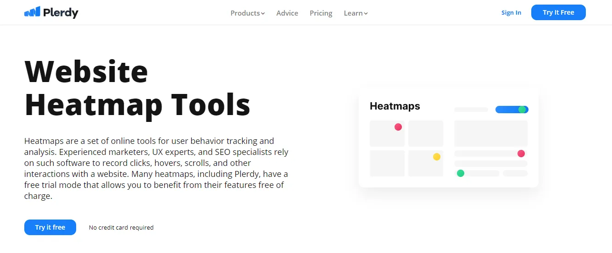612x253 pixels.
Task: Click the "Website Heatmap Tools" heading
Action: click(x=137, y=88)
